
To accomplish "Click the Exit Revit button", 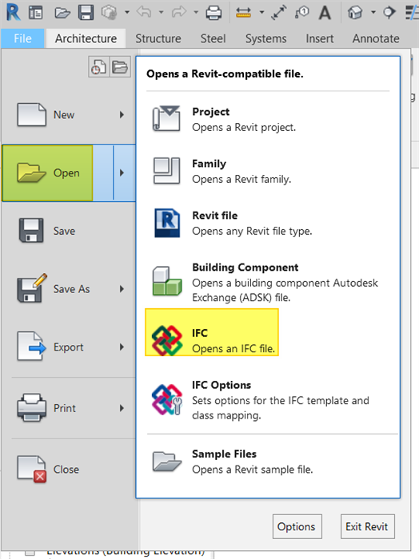I will tap(367, 526).
